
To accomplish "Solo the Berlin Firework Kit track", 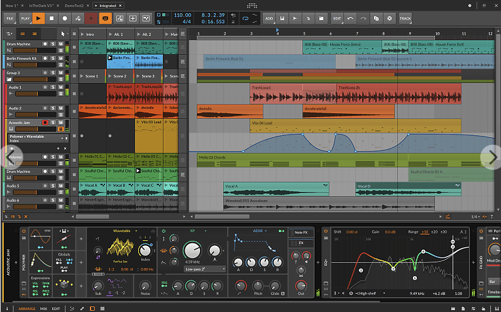I will pyautogui.click(x=53, y=58).
